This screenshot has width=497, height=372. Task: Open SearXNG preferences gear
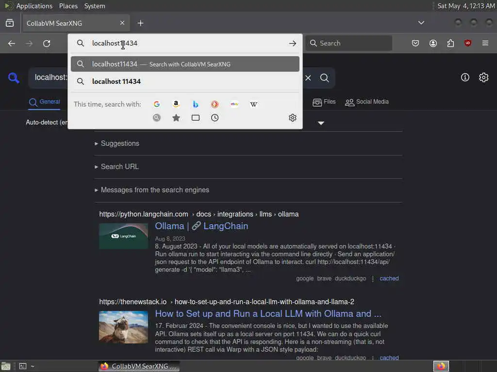484,77
